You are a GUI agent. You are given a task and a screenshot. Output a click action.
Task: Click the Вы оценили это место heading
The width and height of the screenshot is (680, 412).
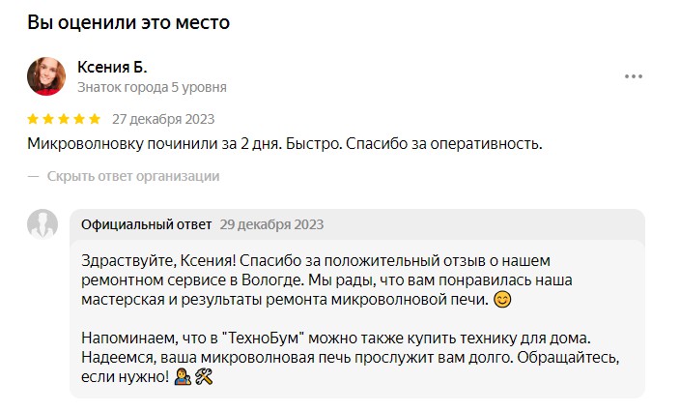click(135, 20)
